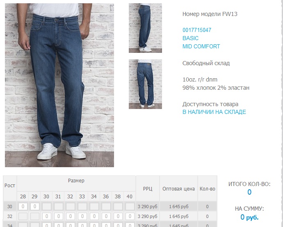Image resolution: width=283 pixels, height=227 pixels.
Task: Open article number 0017715047 link
Action: coord(197,30)
